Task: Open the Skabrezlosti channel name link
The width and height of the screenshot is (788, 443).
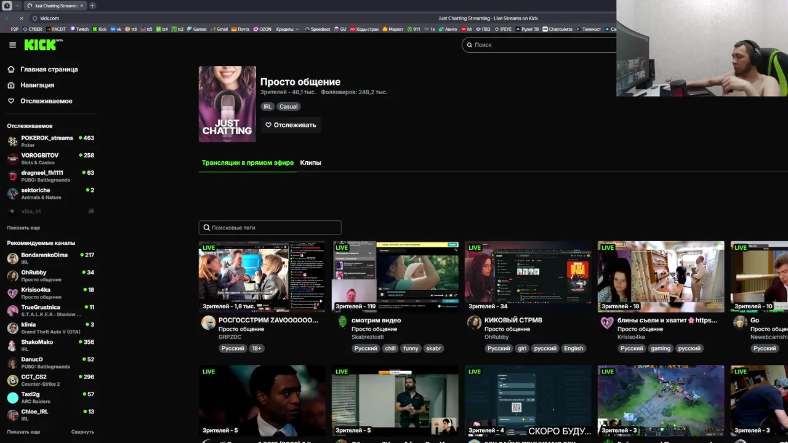Action: (368, 337)
